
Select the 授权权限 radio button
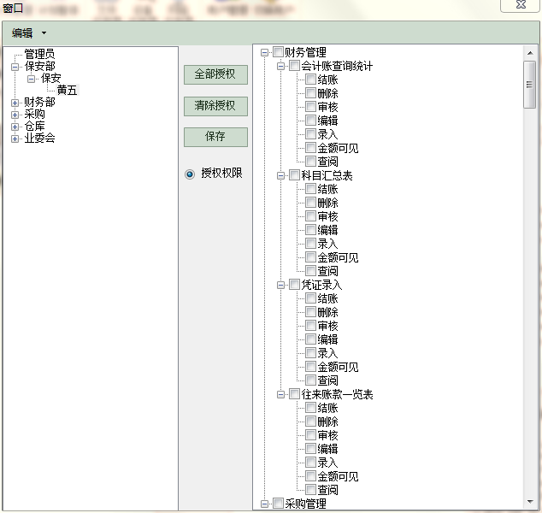click(x=190, y=174)
